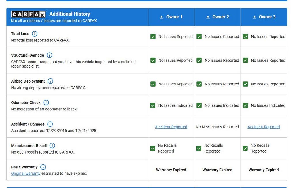This screenshot has width=295, height=188.
Task: Open the Structural Damage info icon
Action: [49, 55]
